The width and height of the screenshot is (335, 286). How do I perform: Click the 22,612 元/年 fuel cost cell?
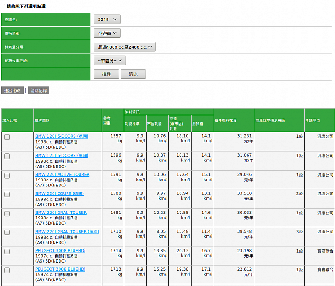click(x=234, y=274)
